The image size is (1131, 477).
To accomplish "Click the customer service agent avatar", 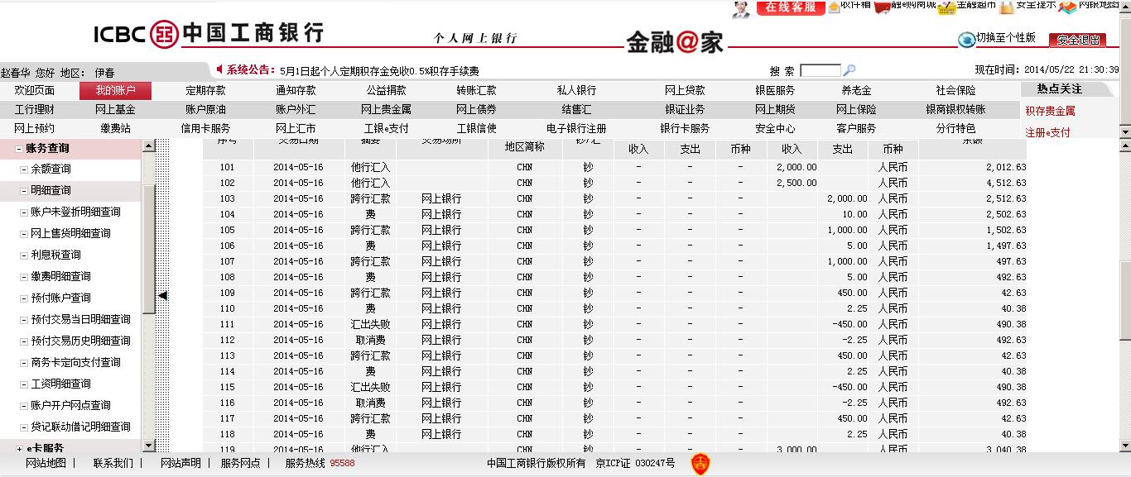I will [742, 8].
